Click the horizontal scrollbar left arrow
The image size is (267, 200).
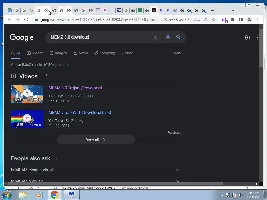coord(6,184)
